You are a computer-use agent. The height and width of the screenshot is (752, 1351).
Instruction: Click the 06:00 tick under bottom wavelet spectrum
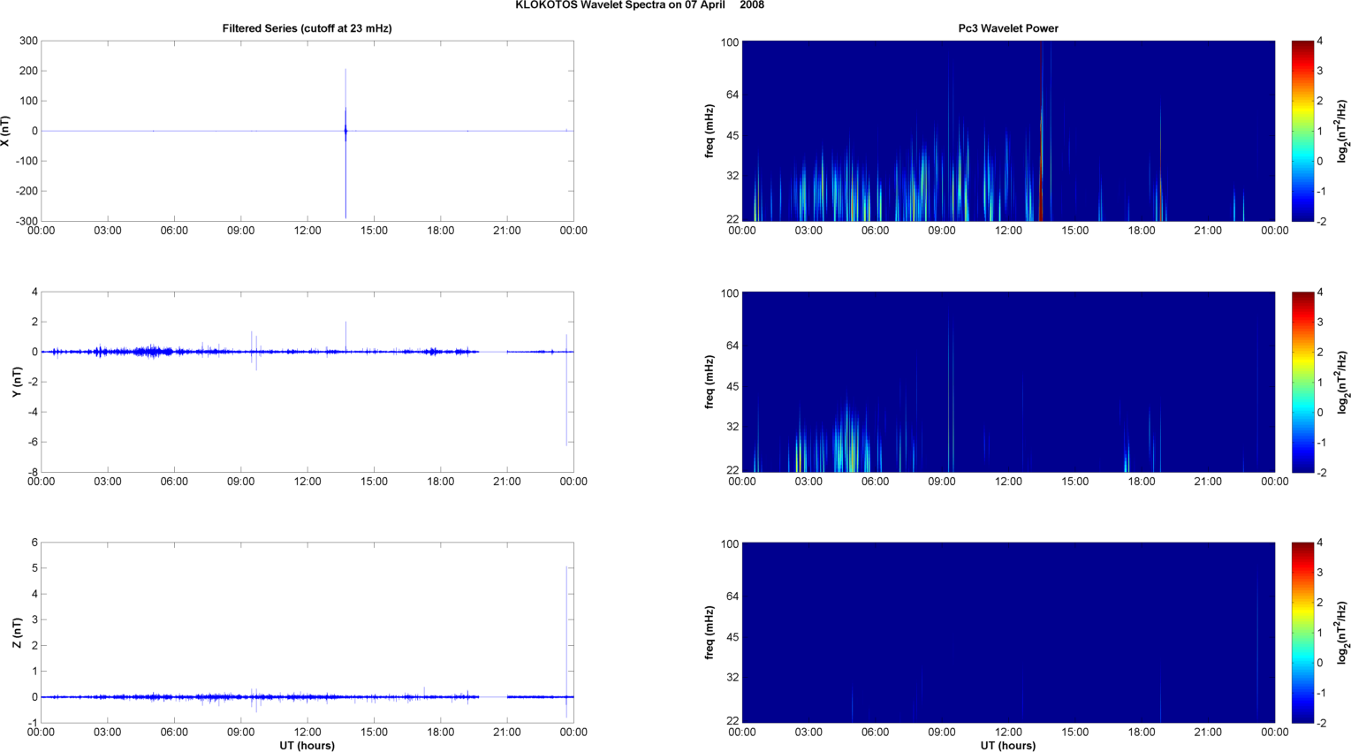(875, 732)
